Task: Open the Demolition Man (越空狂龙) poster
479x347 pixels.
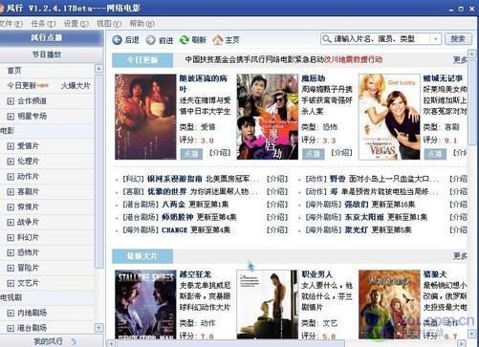Action: coord(145,305)
